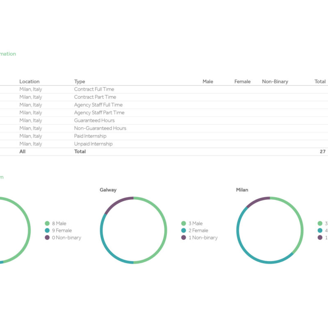Screen dimensions: 328x328
Task: Select the Contract Part Time row label
Action: pyautogui.click(x=95, y=97)
